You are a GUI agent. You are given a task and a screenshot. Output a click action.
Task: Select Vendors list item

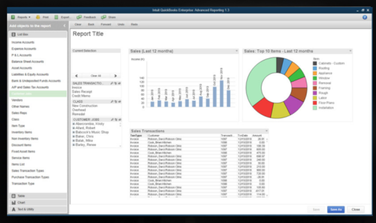(x=17, y=100)
